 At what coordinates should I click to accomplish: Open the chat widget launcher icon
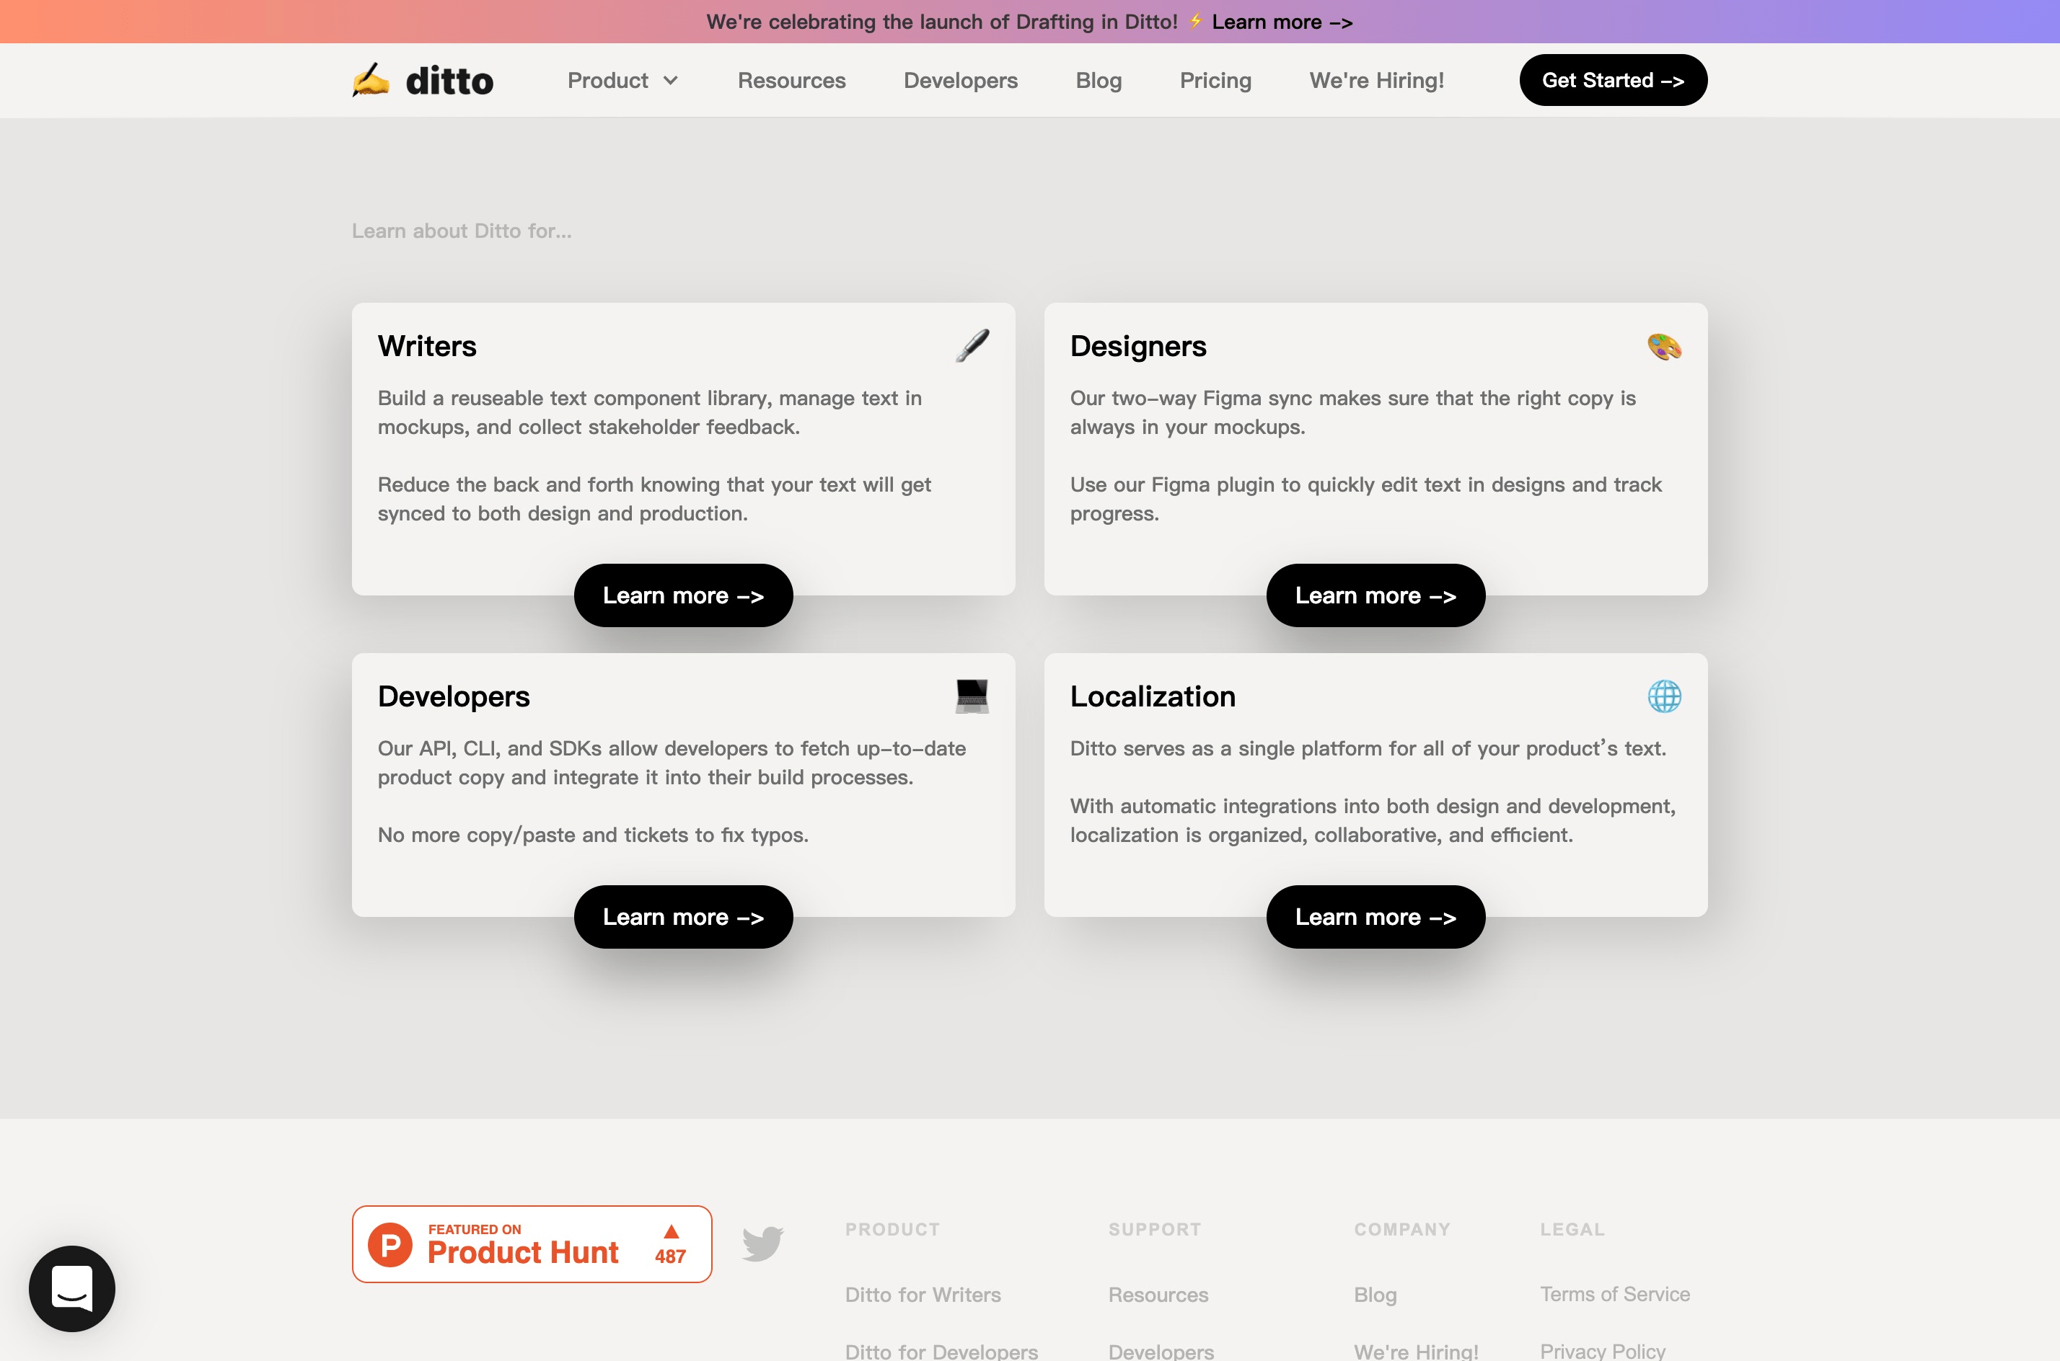pyautogui.click(x=72, y=1288)
